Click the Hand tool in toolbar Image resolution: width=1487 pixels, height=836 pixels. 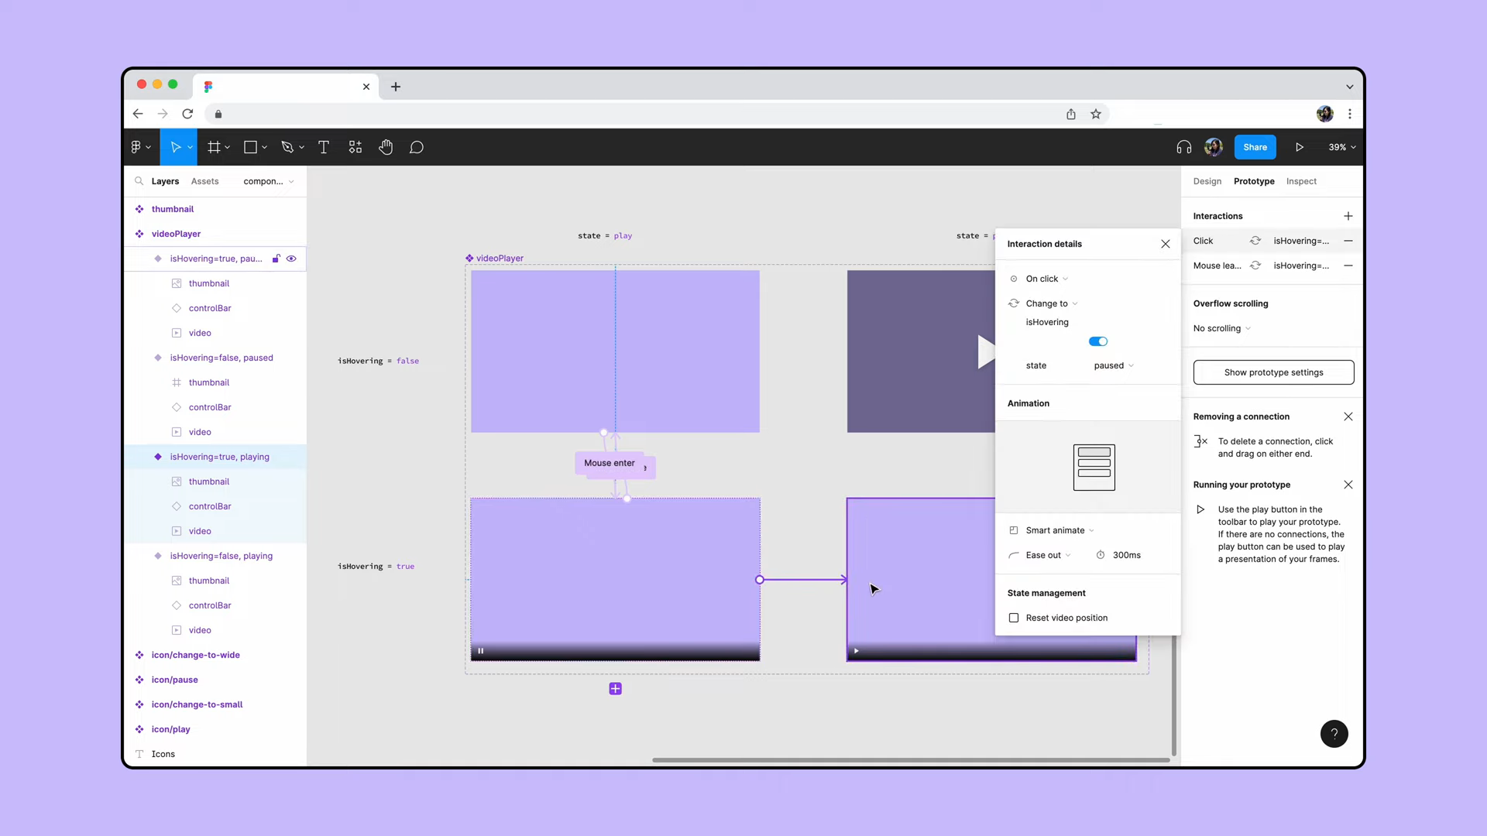point(386,147)
